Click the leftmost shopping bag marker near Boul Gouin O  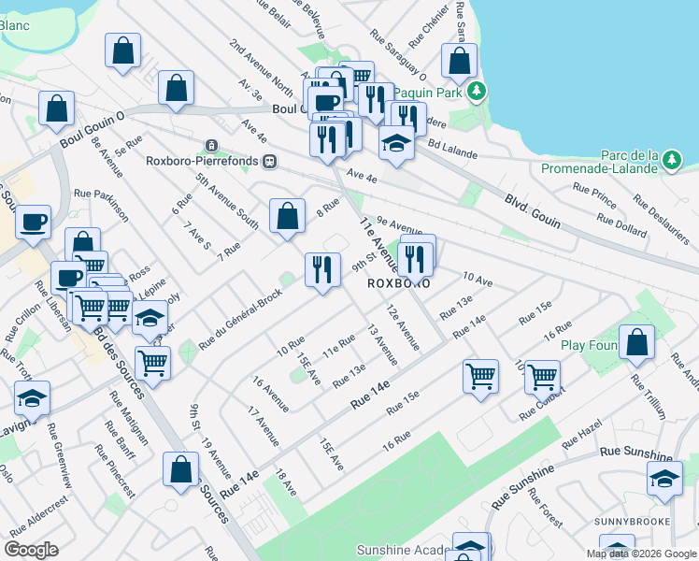(56, 109)
